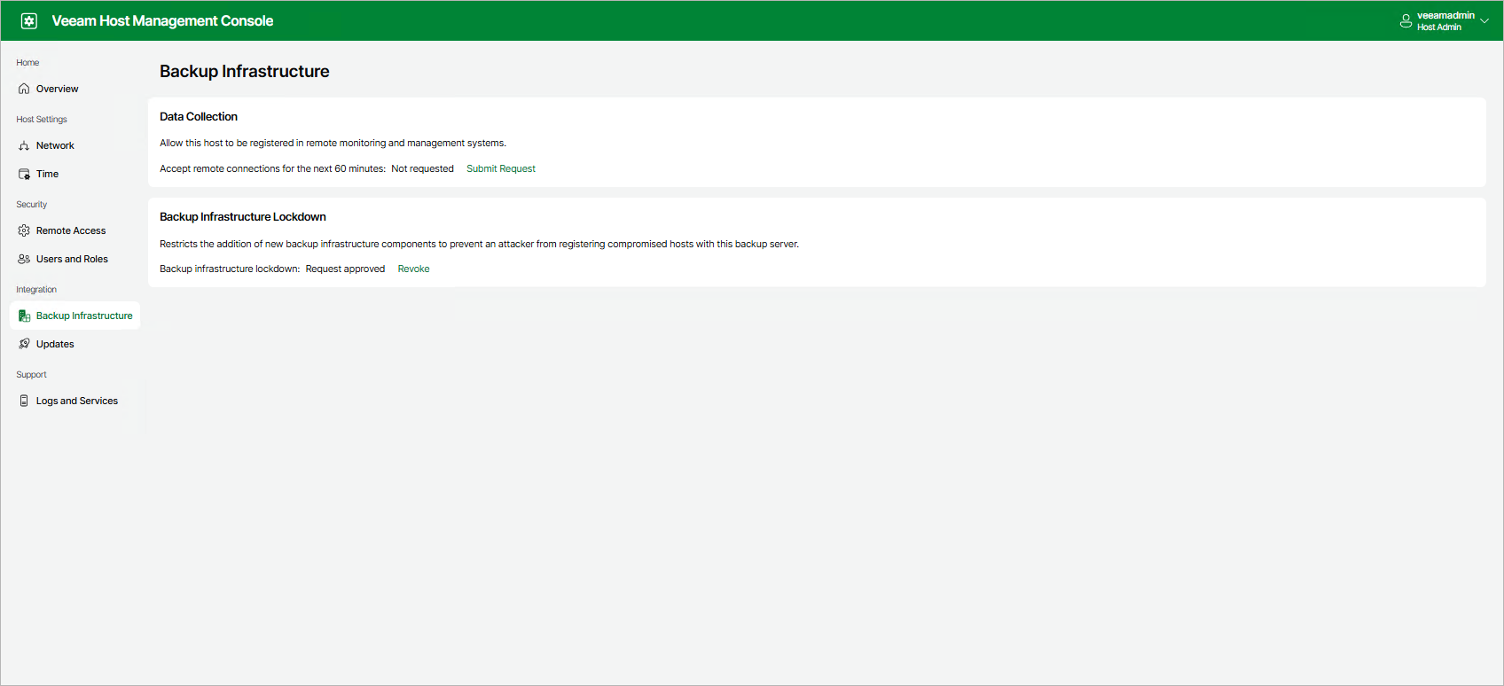The height and width of the screenshot is (686, 1504).
Task: Click the Veeam logo icon in the header
Action: [29, 20]
